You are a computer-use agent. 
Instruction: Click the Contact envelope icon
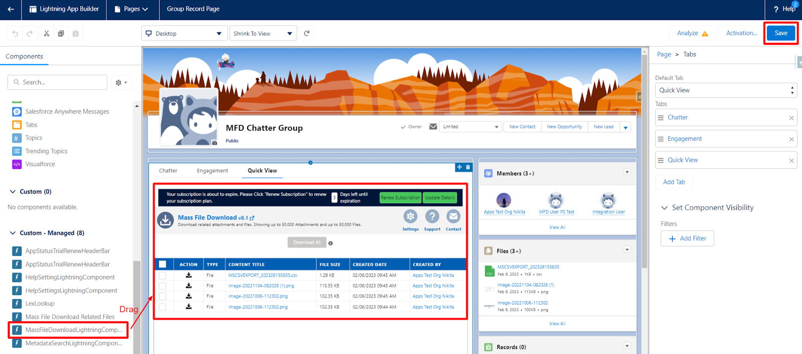(x=453, y=216)
